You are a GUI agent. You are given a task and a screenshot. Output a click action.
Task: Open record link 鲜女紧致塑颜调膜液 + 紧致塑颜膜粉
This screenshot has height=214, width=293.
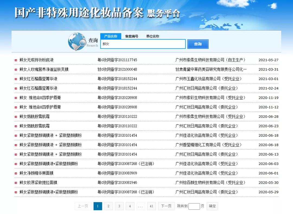tap(45, 135)
